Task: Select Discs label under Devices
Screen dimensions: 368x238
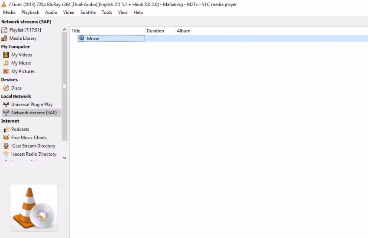Action: tap(16, 88)
